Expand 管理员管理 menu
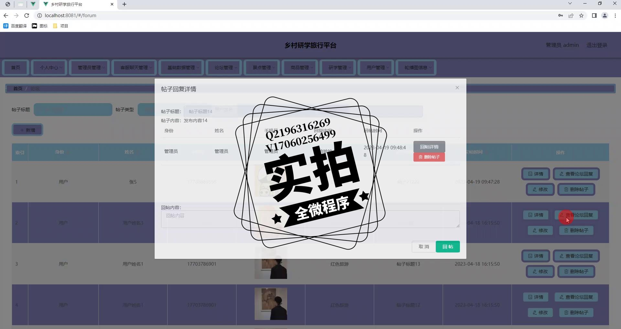621x329 pixels. pyautogui.click(x=89, y=68)
